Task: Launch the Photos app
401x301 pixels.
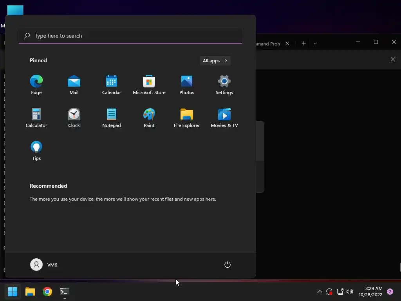Action: pos(187,85)
